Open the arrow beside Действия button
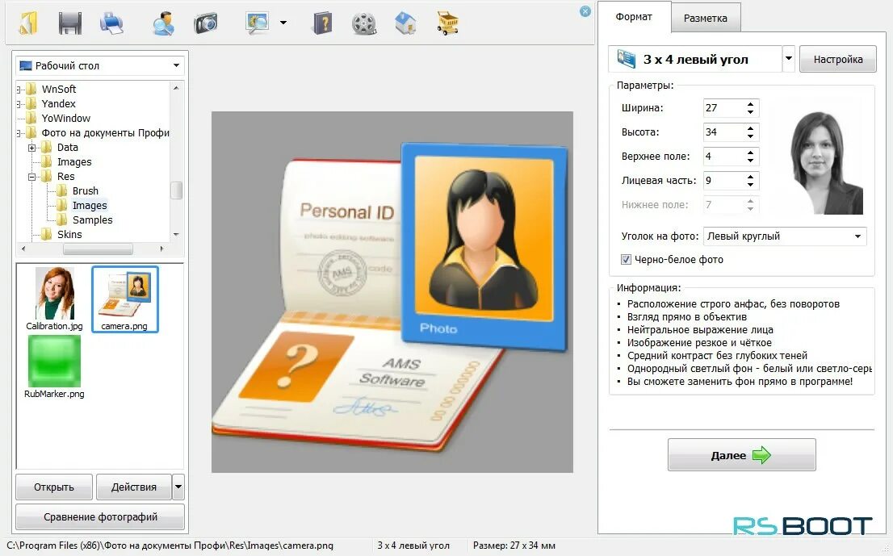The height and width of the screenshot is (556, 893). [x=178, y=487]
